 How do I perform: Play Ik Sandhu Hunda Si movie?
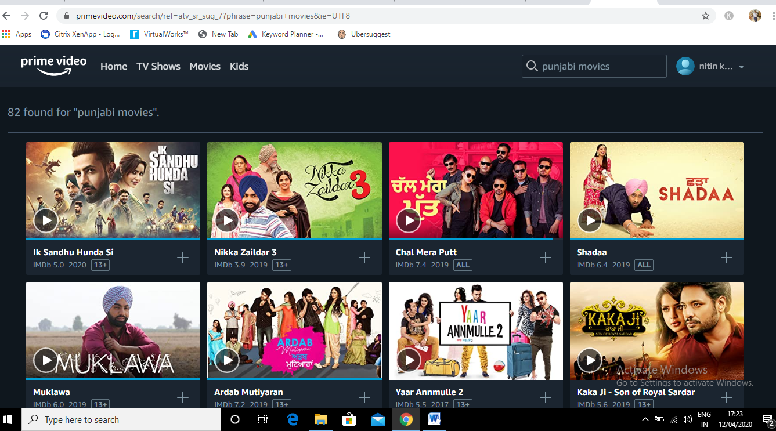46,220
